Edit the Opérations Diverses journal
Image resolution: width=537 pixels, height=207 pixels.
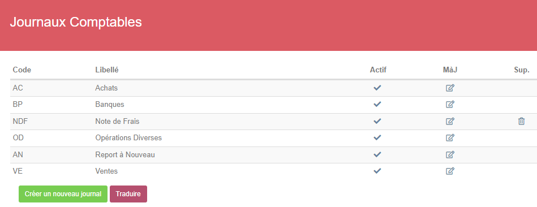pos(450,138)
